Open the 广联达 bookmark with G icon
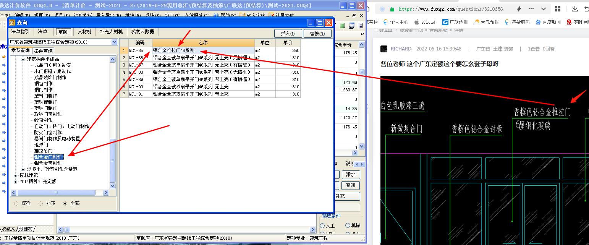This screenshot has height=245, width=589. (x=455, y=22)
